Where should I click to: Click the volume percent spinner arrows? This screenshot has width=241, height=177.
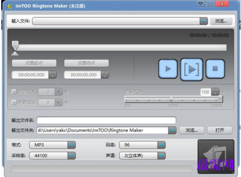215,92
